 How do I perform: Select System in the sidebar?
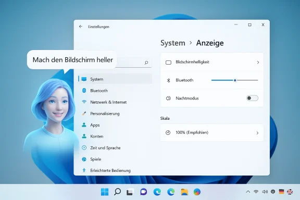click(x=115, y=79)
